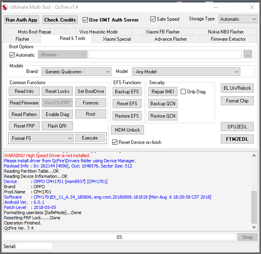Open the Vivo Heuristic Mode tab
Viewport: 261px width, 254px height.
[x=98, y=32]
